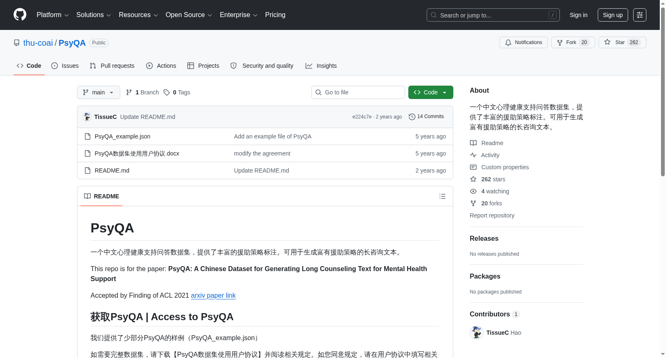The image size is (666, 358).
Task: Open the Pricing page
Action: point(275,15)
